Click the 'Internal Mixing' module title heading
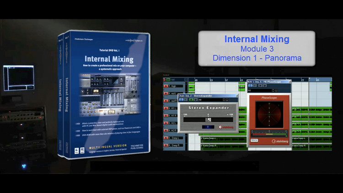343x193 pixels. click(x=257, y=39)
